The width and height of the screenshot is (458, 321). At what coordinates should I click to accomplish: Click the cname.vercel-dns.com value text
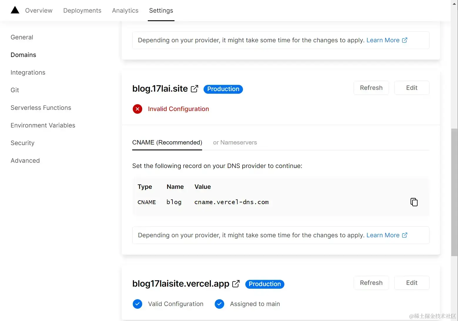point(231,202)
